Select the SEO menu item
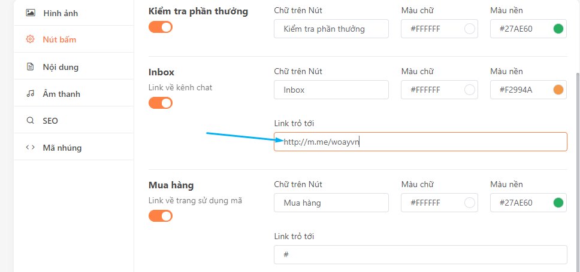580x272 pixels. click(x=50, y=121)
